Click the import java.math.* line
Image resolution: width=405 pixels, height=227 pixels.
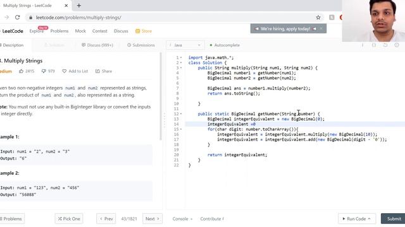211,57
